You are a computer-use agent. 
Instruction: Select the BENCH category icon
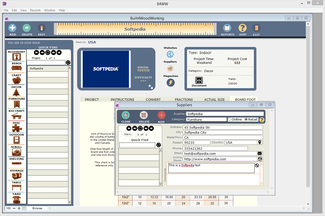click(x=17, y=69)
